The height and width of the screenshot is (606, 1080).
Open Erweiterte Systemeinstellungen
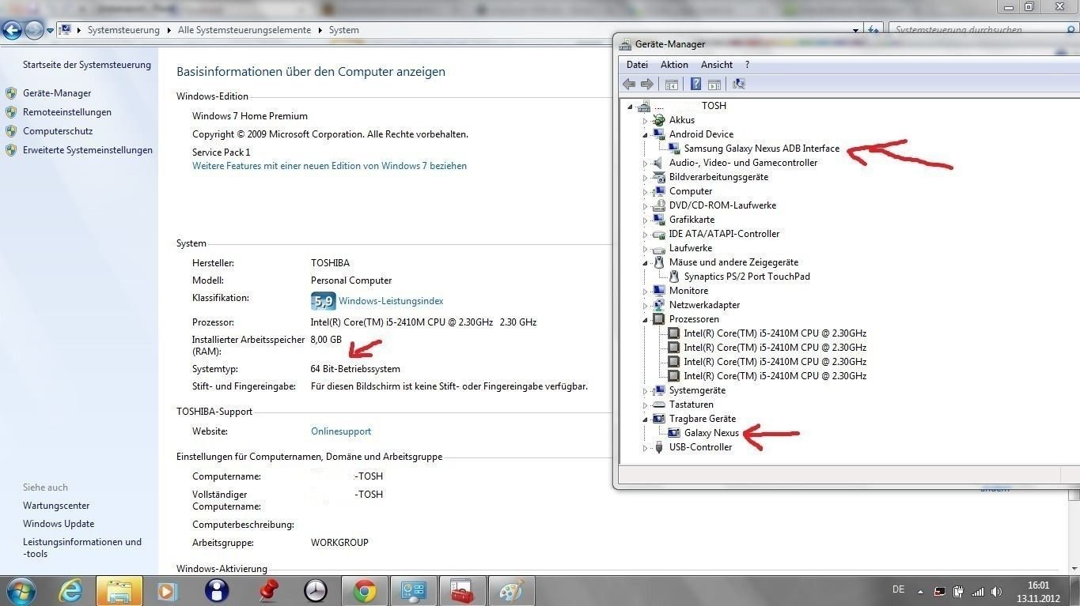pos(88,150)
